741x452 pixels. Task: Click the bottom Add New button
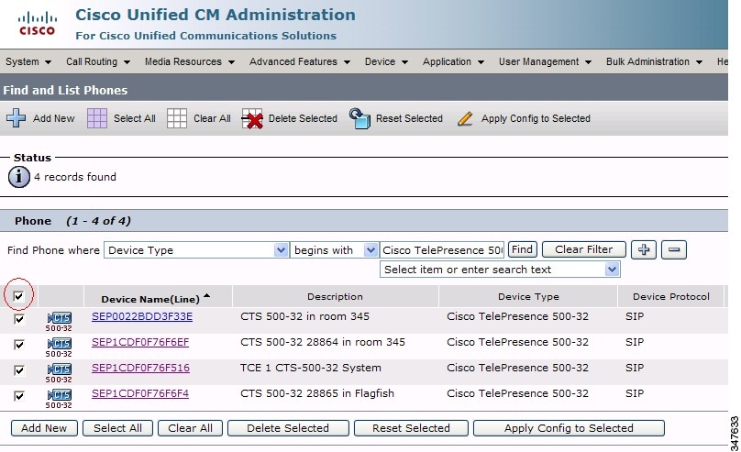tap(44, 428)
